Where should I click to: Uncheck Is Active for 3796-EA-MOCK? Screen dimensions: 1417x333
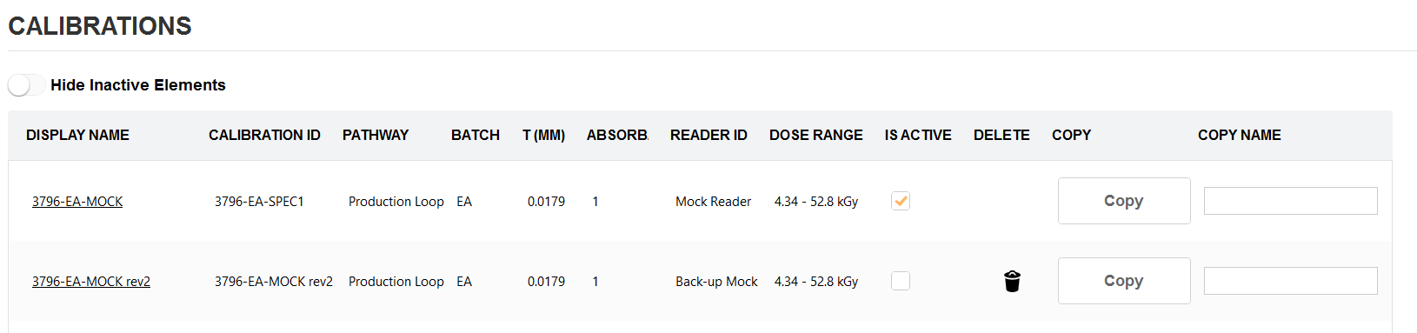coord(901,201)
